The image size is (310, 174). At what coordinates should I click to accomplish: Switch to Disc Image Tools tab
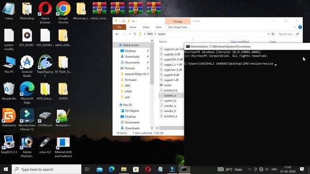178,27
